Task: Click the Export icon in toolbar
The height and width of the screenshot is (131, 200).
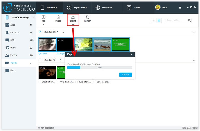Action: click(73, 17)
